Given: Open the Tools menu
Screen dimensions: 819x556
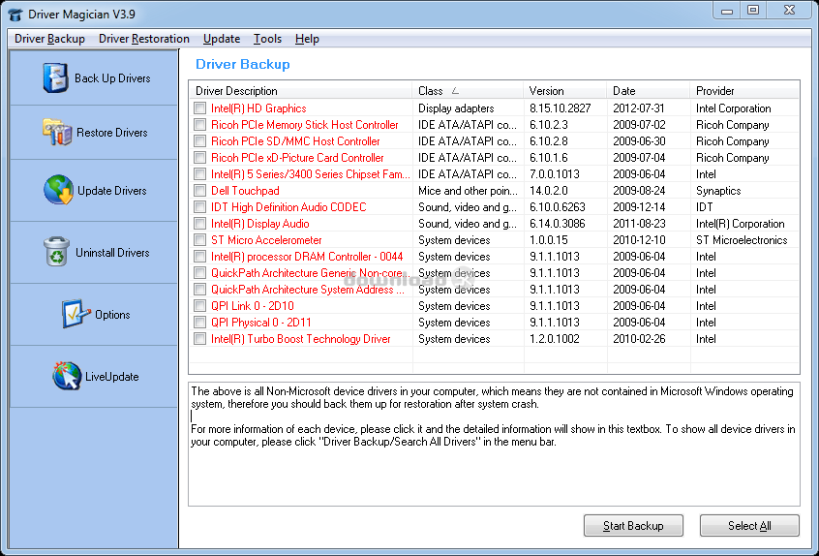Looking at the screenshot, I should [x=267, y=39].
